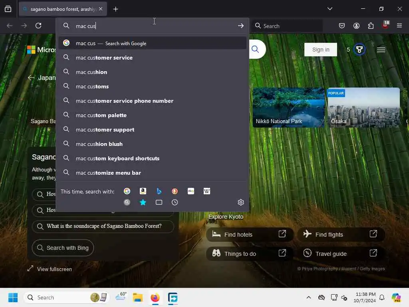Search open tabs using the tab icon

(159, 202)
